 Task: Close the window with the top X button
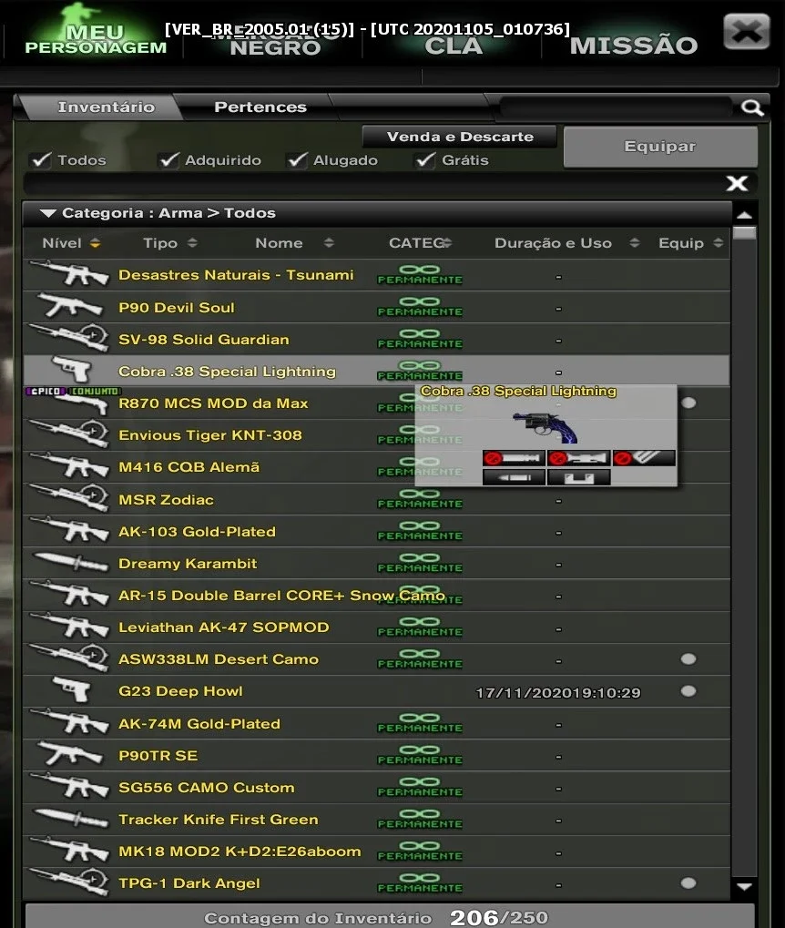click(x=747, y=31)
